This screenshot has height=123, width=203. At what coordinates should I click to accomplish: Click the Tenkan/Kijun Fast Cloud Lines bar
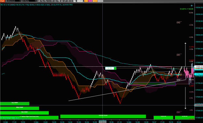pyautogui.click(x=29, y=117)
